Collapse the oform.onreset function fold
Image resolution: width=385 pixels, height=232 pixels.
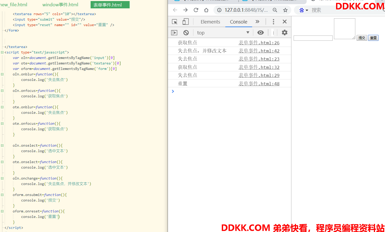2,211
